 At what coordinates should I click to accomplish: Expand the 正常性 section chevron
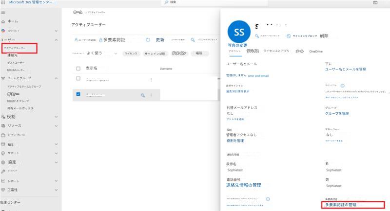coord(56,190)
